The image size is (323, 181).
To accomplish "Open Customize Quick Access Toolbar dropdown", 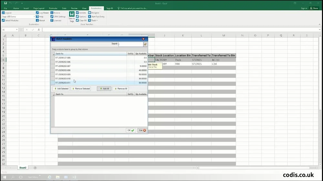I will pos(22,3).
